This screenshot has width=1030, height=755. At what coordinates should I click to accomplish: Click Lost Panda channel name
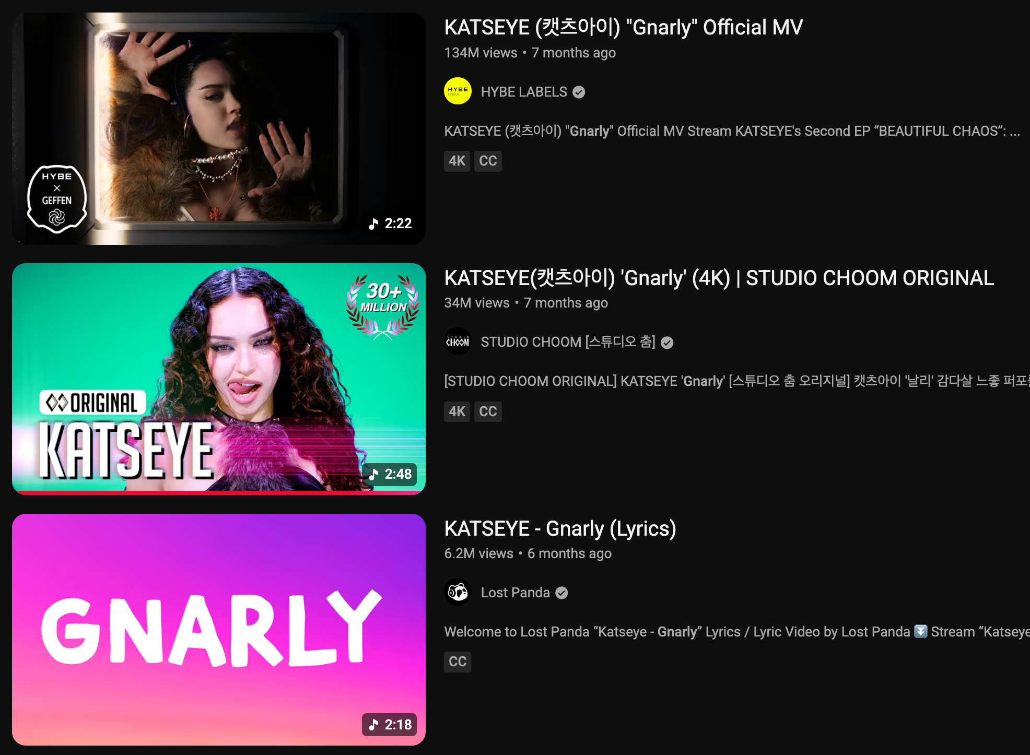point(516,593)
